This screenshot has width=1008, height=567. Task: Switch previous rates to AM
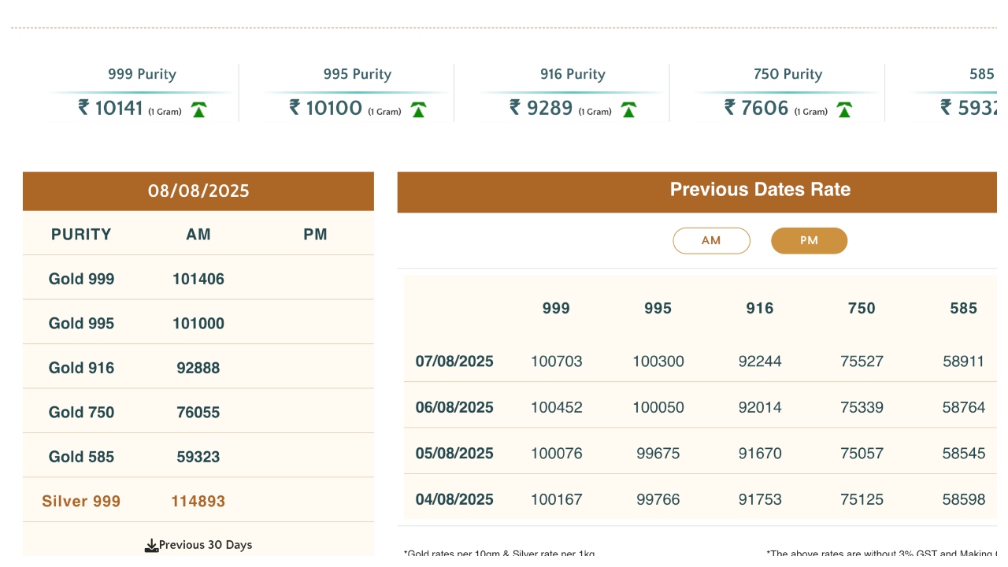tap(711, 241)
